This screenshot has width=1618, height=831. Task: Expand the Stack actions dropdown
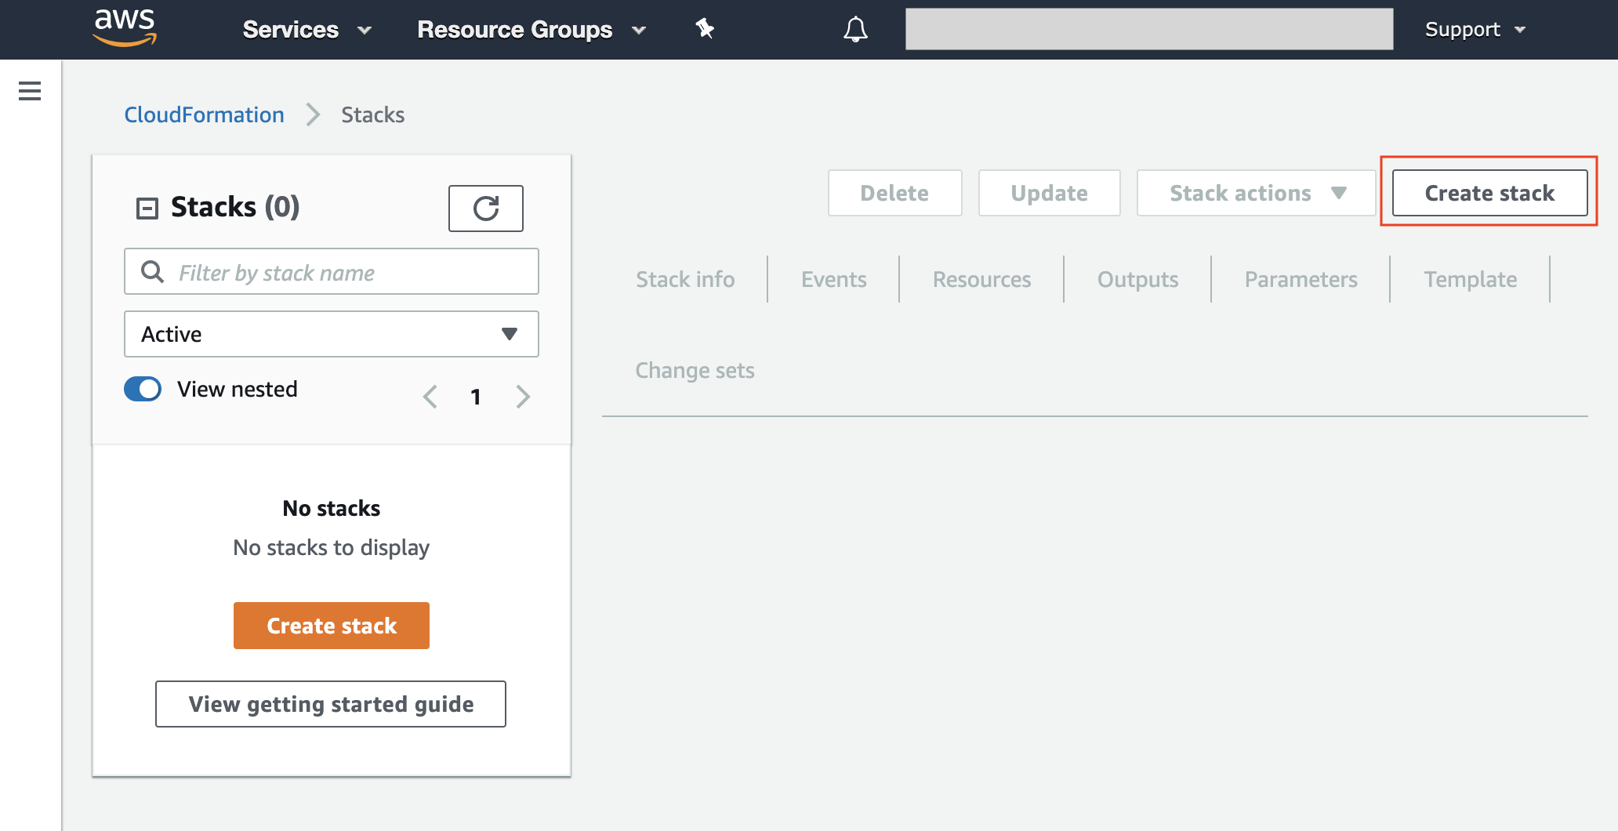1256,193
